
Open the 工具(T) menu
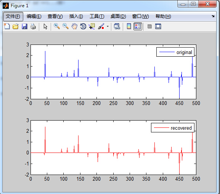(x=97, y=16)
